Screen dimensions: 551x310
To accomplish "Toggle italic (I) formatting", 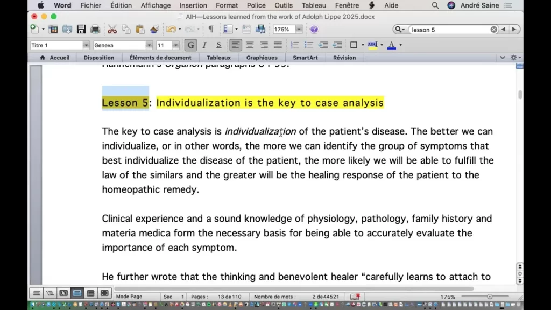I will (x=204, y=45).
